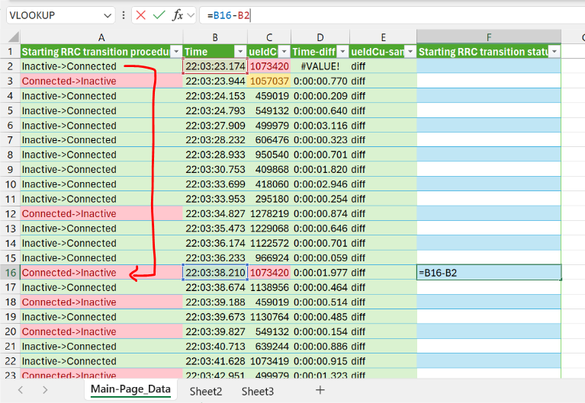Select column E header
This screenshot has height=403, width=585.
click(383, 37)
